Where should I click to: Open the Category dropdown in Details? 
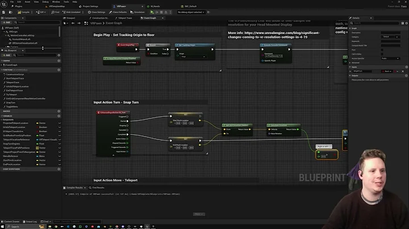pyautogui.click(x=390, y=37)
